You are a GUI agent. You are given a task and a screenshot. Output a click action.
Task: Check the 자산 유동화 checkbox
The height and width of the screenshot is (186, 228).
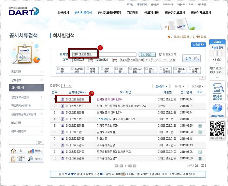(x=161, y=69)
